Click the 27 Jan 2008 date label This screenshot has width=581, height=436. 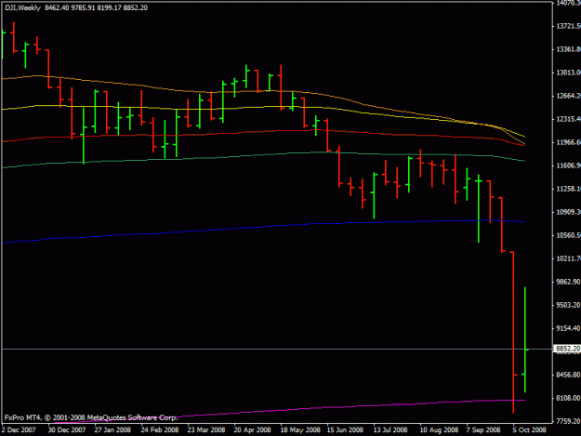[x=112, y=429]
